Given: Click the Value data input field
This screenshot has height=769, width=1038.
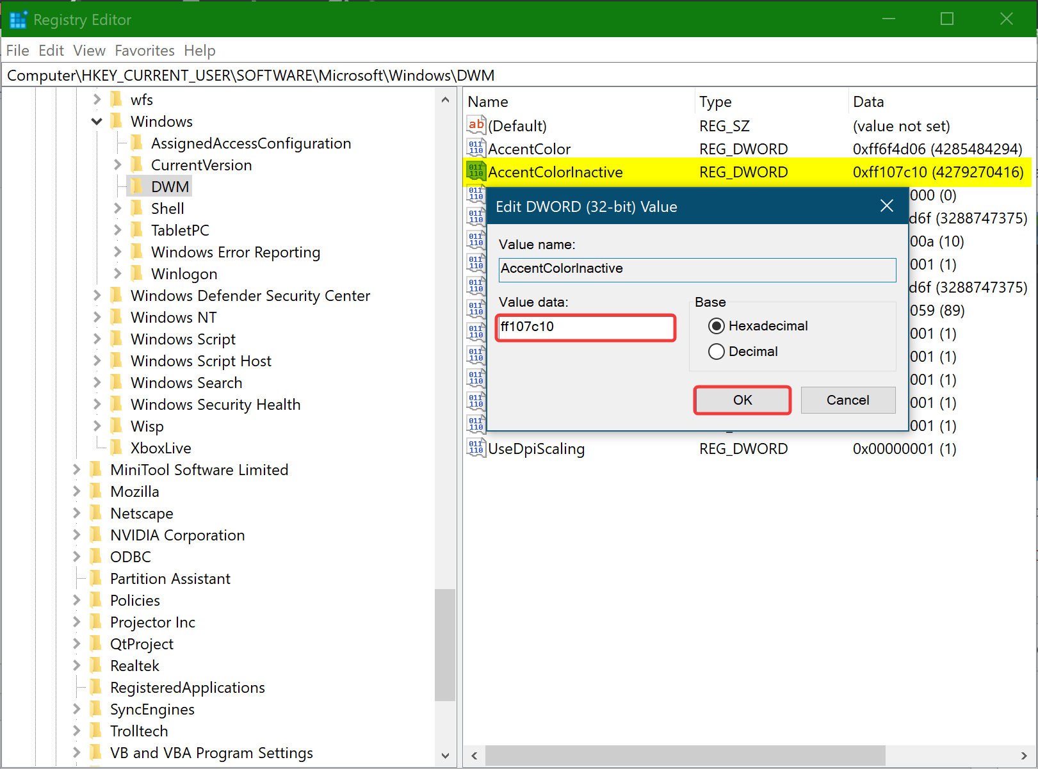Looking at the screenshot, I should point(586,327).
